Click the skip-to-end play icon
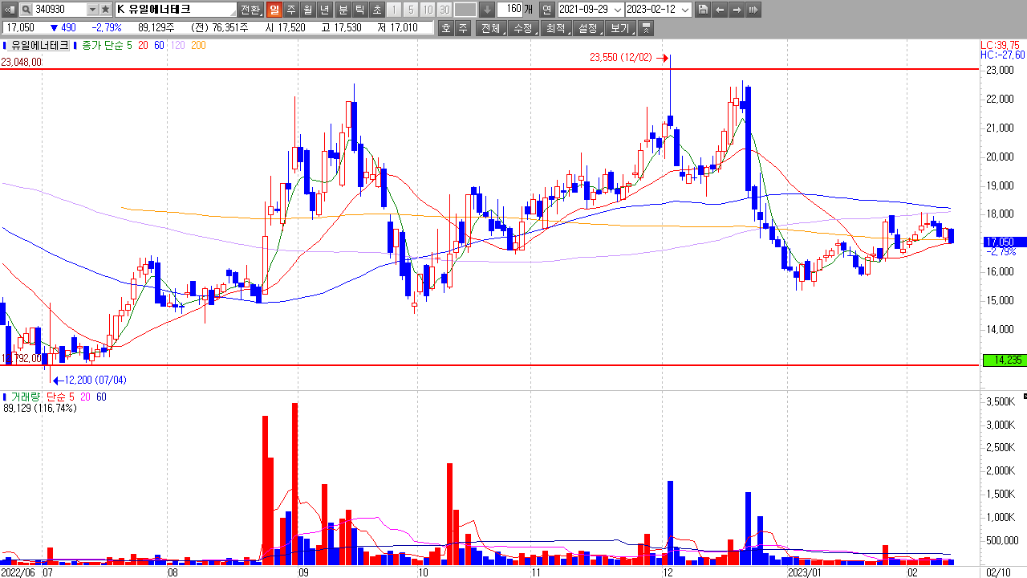This screenshot has height=578, width=1027. 753,10
